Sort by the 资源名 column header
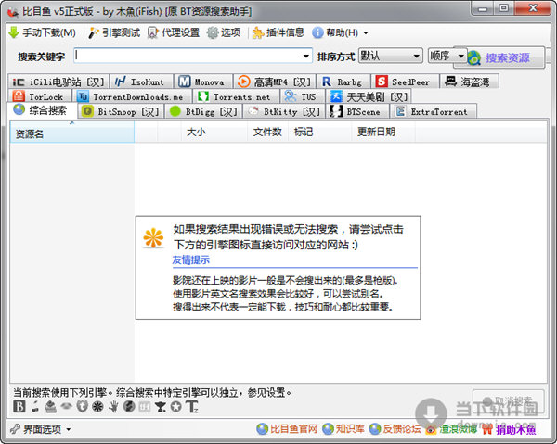557x444 pixels. 72,132
